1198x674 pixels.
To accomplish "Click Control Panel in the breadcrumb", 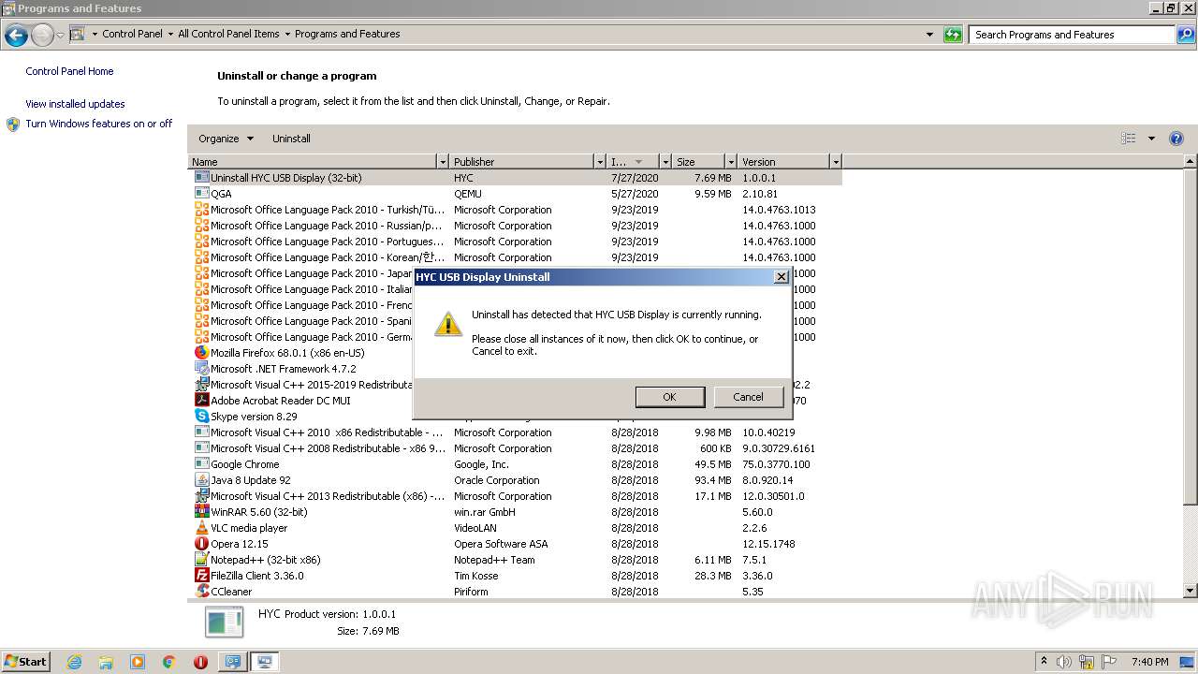I will click(132, 34).
